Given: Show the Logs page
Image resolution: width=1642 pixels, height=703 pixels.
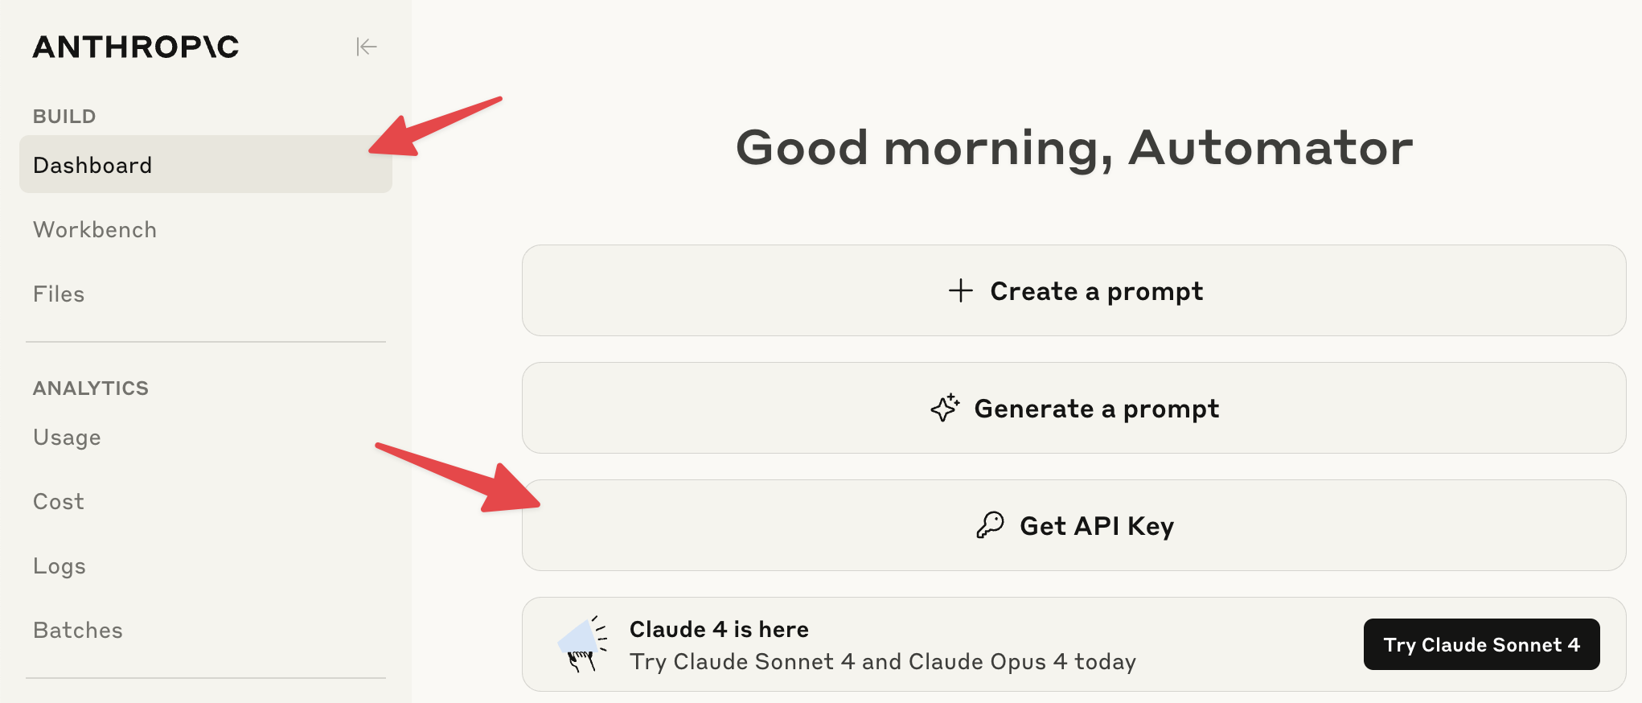Looking at the screenshot, I should click(60, 566).
